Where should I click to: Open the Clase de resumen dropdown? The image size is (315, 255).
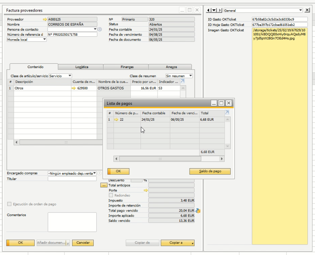[190, 76]
